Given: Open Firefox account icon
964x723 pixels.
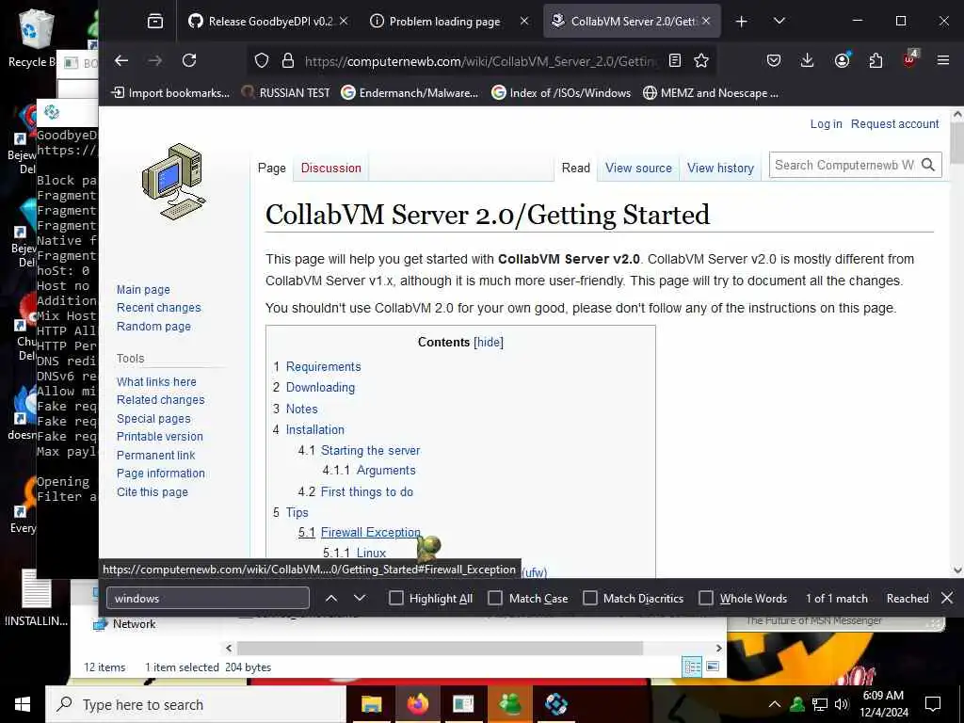Looking at the screenshot, I should tap(842, 60).
